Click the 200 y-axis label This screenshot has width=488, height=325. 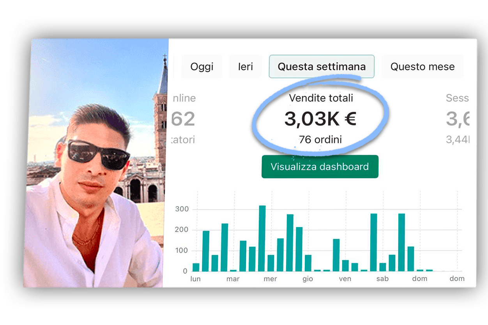(x=182, y=230)
